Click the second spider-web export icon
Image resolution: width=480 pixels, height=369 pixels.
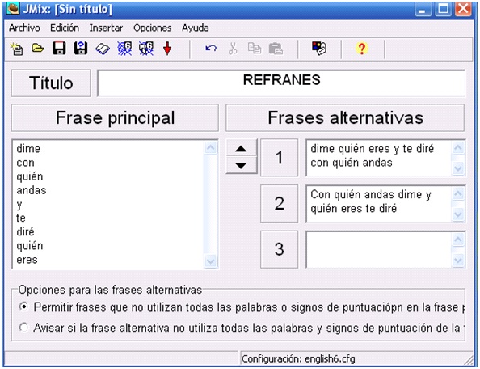(x=146, y=49)
